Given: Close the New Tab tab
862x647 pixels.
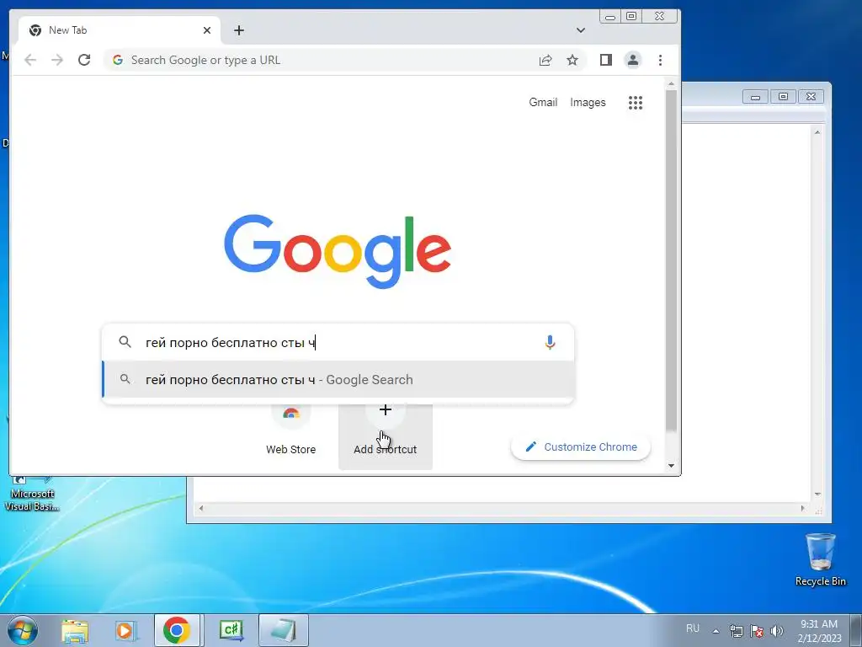Looking at the screenshot, I should (x=207, y=30).
